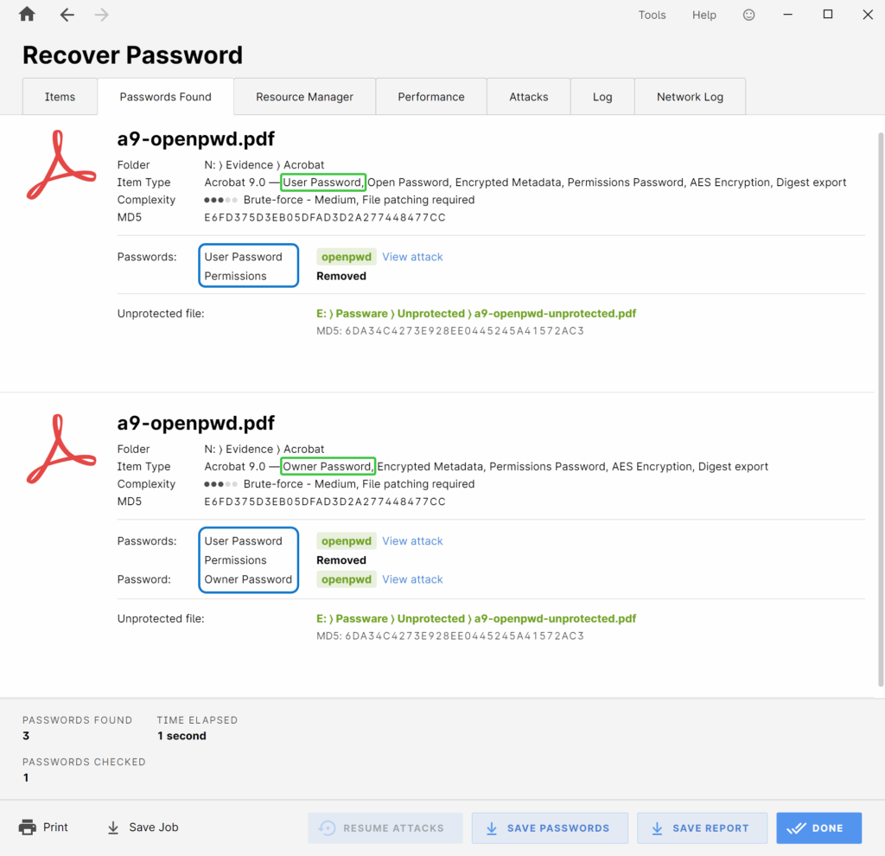Click the Save Job download icon

[113, 827]
